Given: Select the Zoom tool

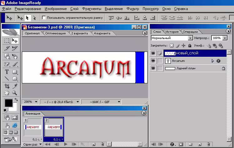Looking at the screenshot, I should (x=15, y=93).
